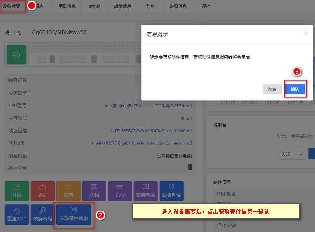This screenshot has height=232, width=315.
Task: Click 取消 to cancel the dialog
Action: [x=272, y=89]
